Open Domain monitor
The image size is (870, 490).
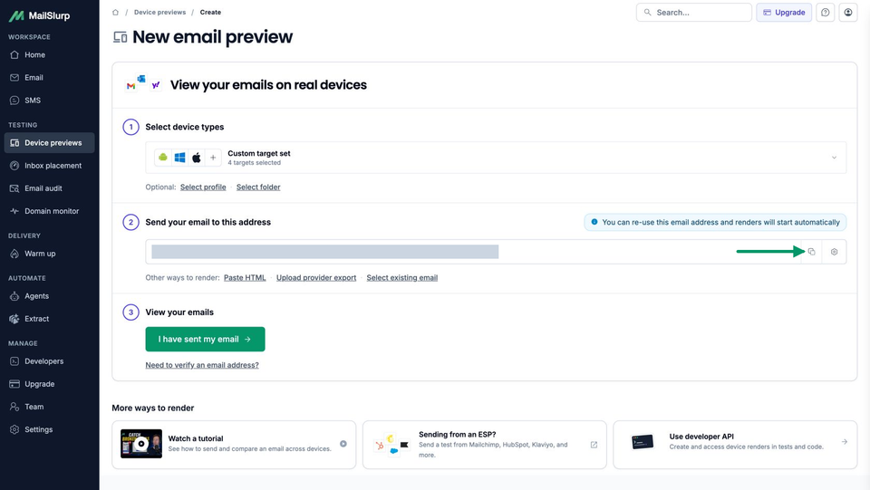coord(49,211)
